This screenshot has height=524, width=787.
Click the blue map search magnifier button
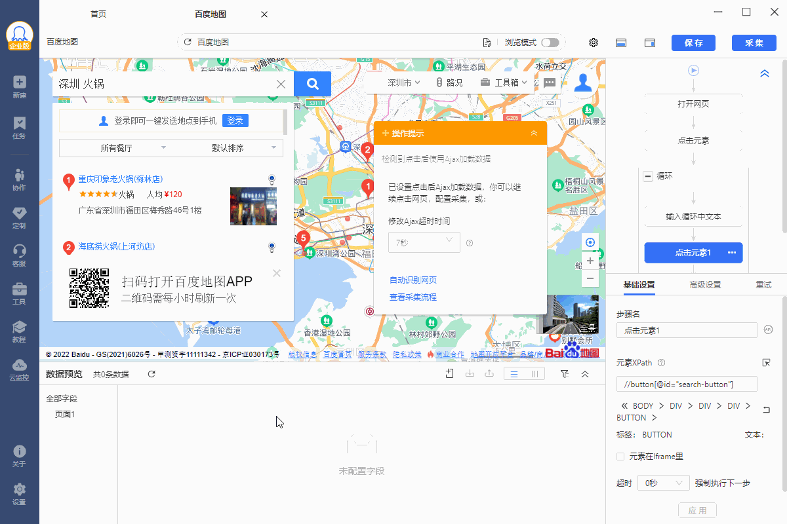[312, 84]
